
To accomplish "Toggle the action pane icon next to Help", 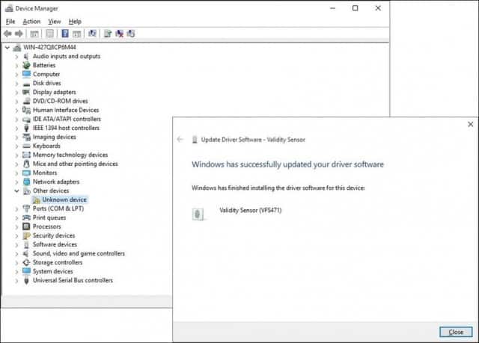I will pos(76,34).
